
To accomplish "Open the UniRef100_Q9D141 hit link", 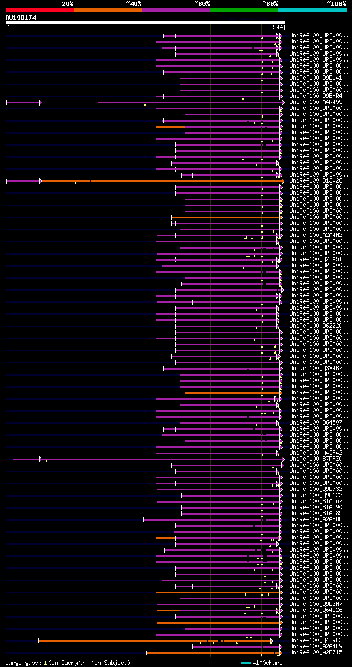I will (316, 78).
